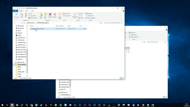Viewport: 190px width, 107px height.
Task: Click History in the Open group
Action: pos(81,18)
